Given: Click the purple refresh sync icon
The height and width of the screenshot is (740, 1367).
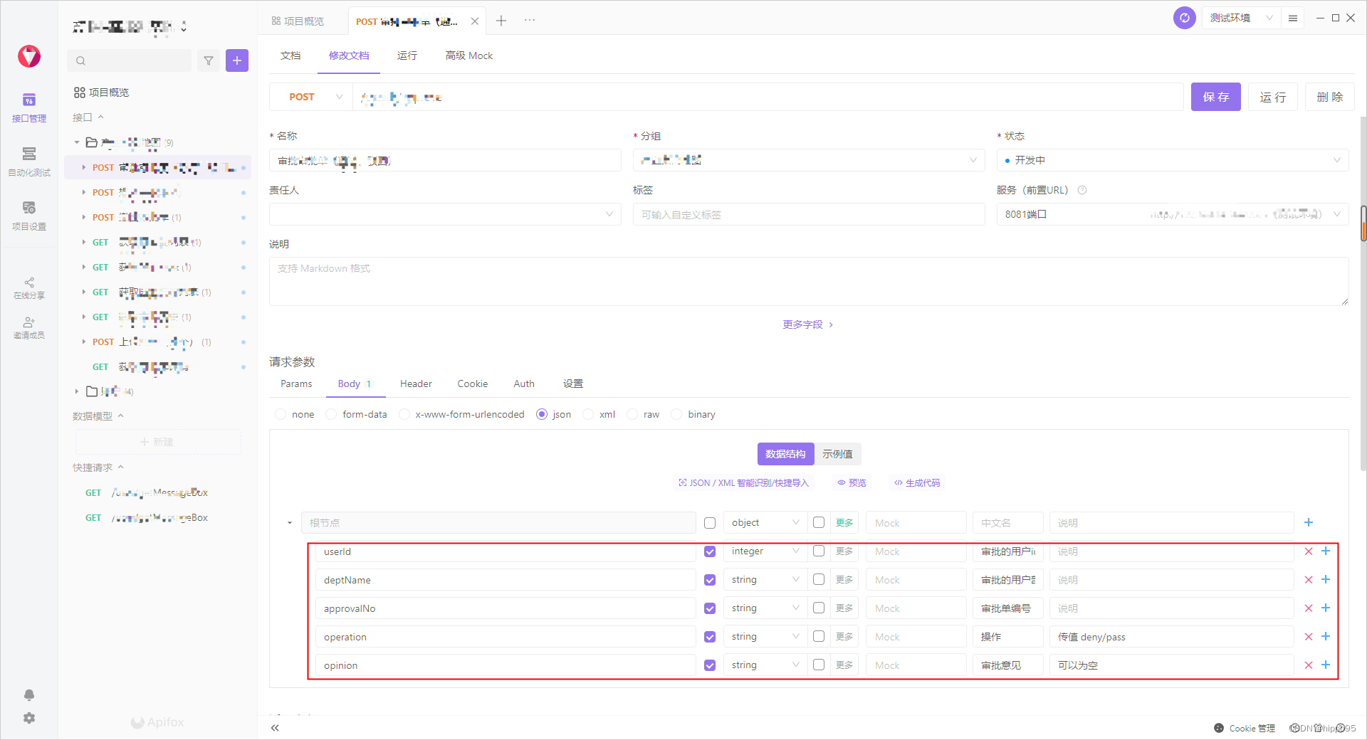Looking at the screenshot, I should (1185, 18).
